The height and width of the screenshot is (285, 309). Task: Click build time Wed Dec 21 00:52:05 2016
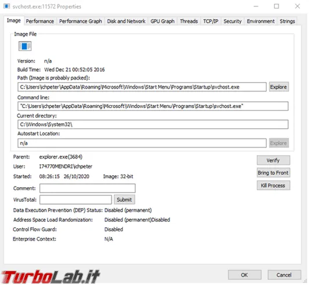click(x=75, y=70)
